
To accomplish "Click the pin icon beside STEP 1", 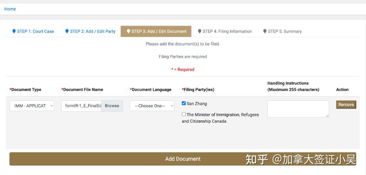I will [14, 31].
